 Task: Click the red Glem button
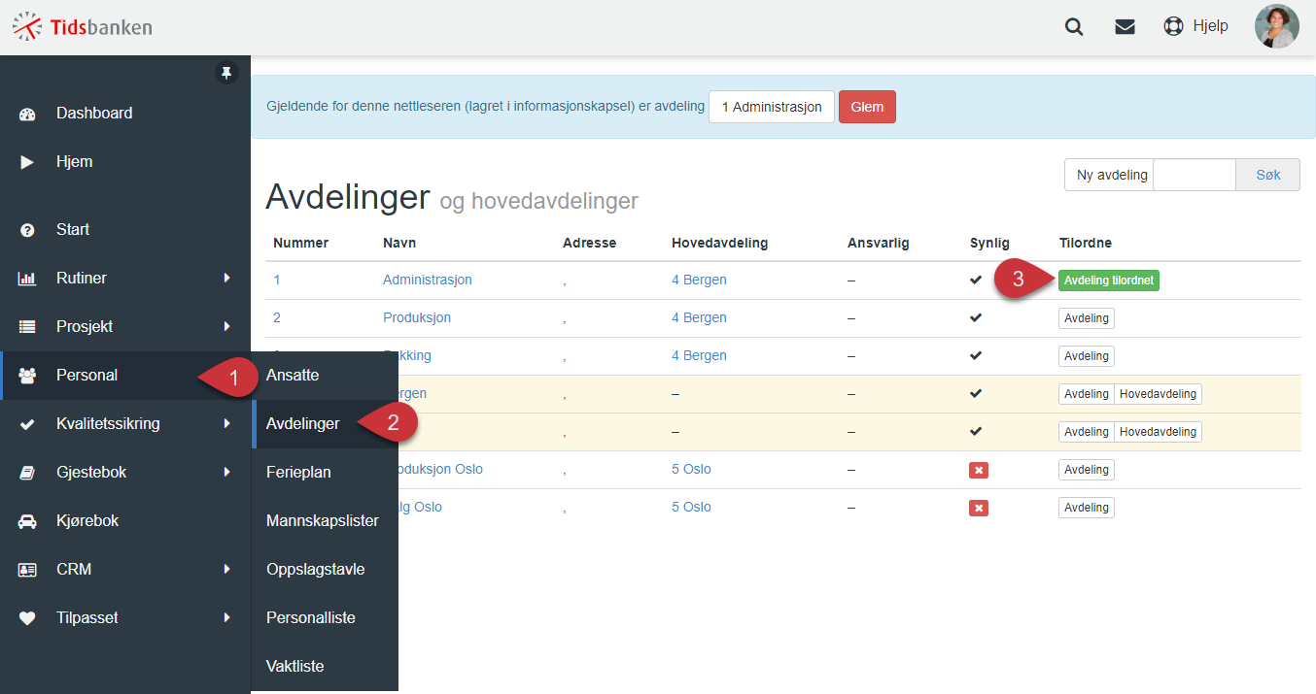tap(867, 107)
